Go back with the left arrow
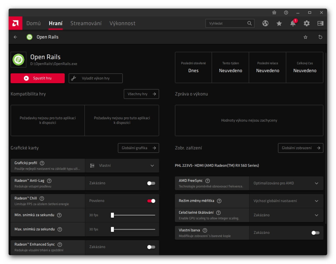This screenshot has height=264, width=336. point(16,37)
